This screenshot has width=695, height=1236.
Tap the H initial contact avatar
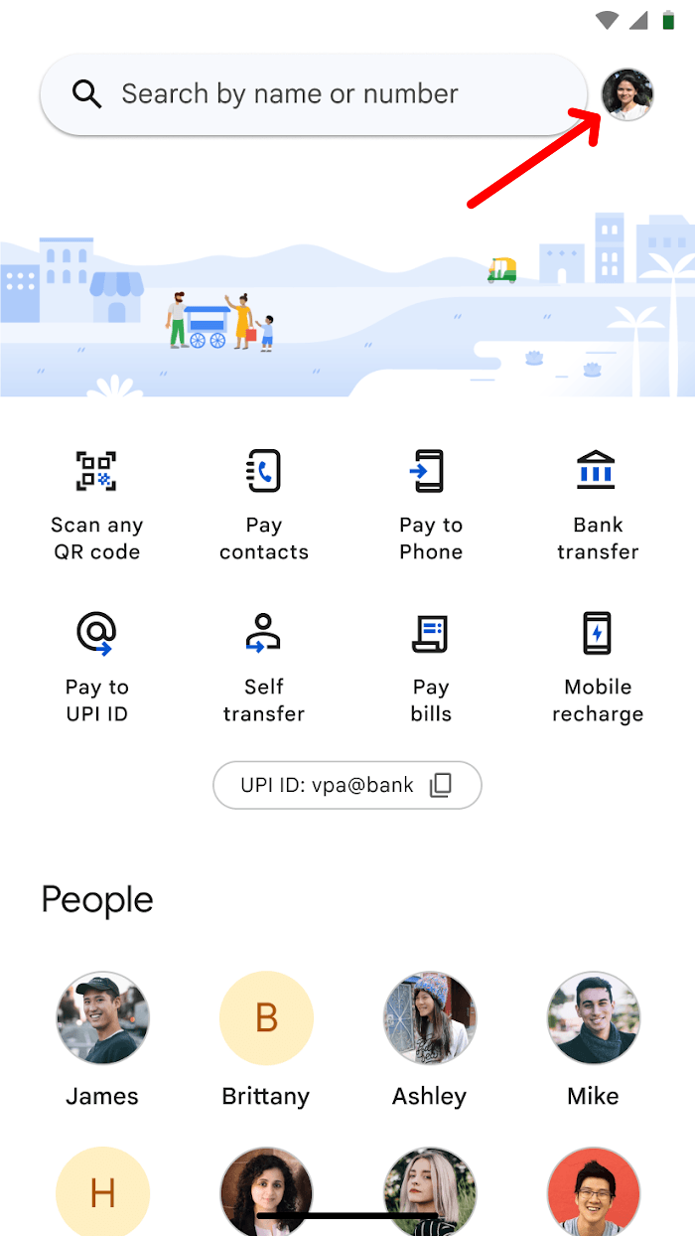[102, 1191]
